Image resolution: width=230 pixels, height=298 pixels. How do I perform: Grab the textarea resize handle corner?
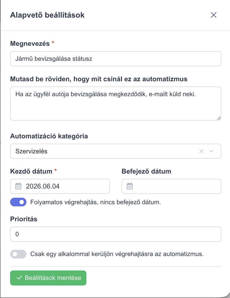click(x=219, y=118)
